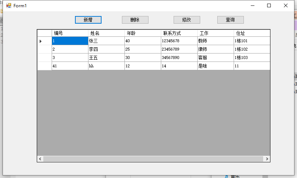Click the scroll right arrow of the grid

267,159
